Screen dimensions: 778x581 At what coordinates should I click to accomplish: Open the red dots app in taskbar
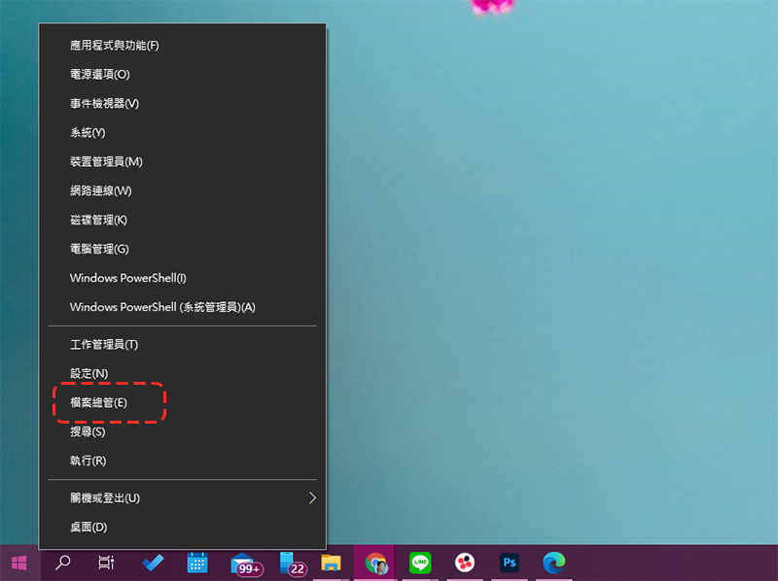(x=465, y=563)
